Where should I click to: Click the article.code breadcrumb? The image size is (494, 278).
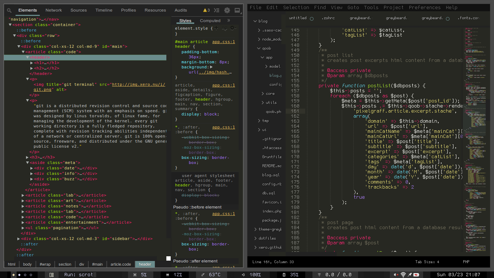pos(121,264)
